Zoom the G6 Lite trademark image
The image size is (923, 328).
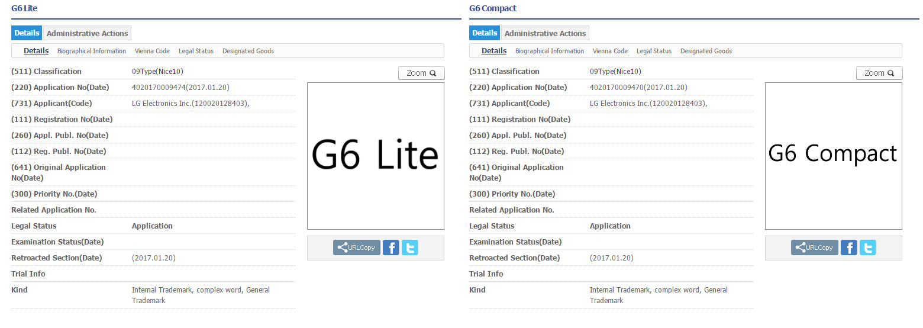pyautogui.click(x=421, y=73)
